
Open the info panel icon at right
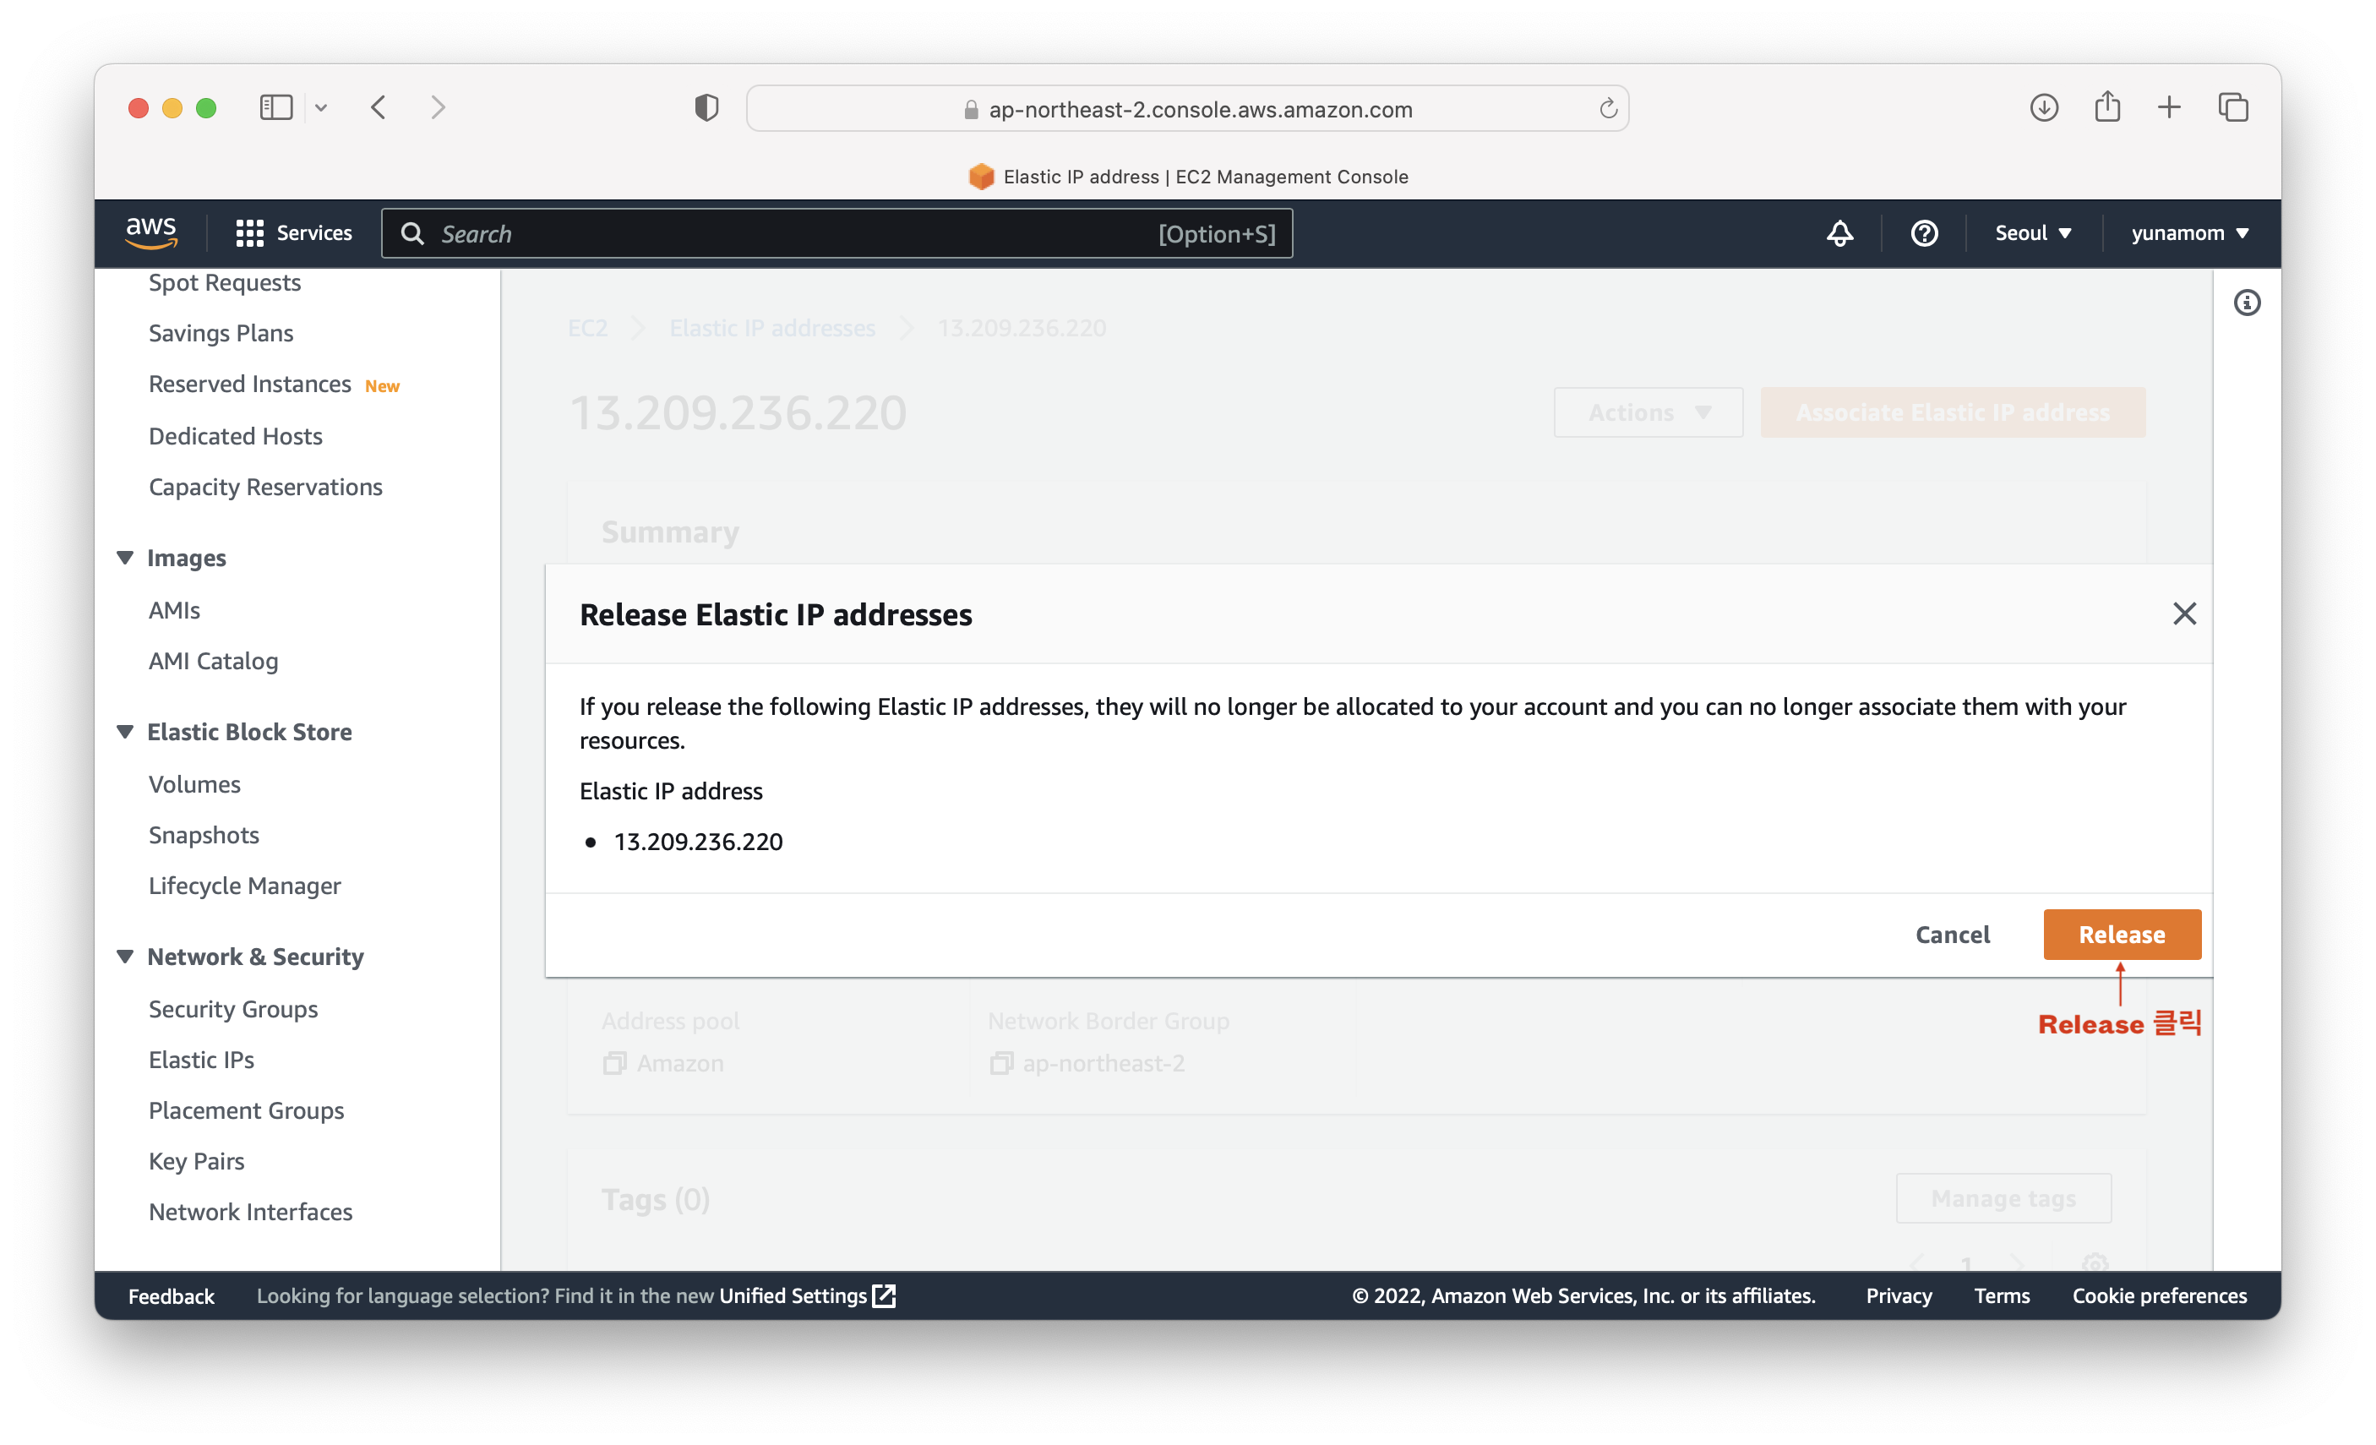[x=2247, y=303]
